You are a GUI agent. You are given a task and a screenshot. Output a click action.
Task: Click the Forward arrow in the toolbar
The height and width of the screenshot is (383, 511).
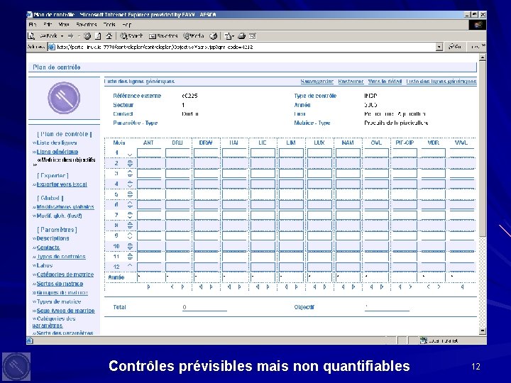(71, 36)
